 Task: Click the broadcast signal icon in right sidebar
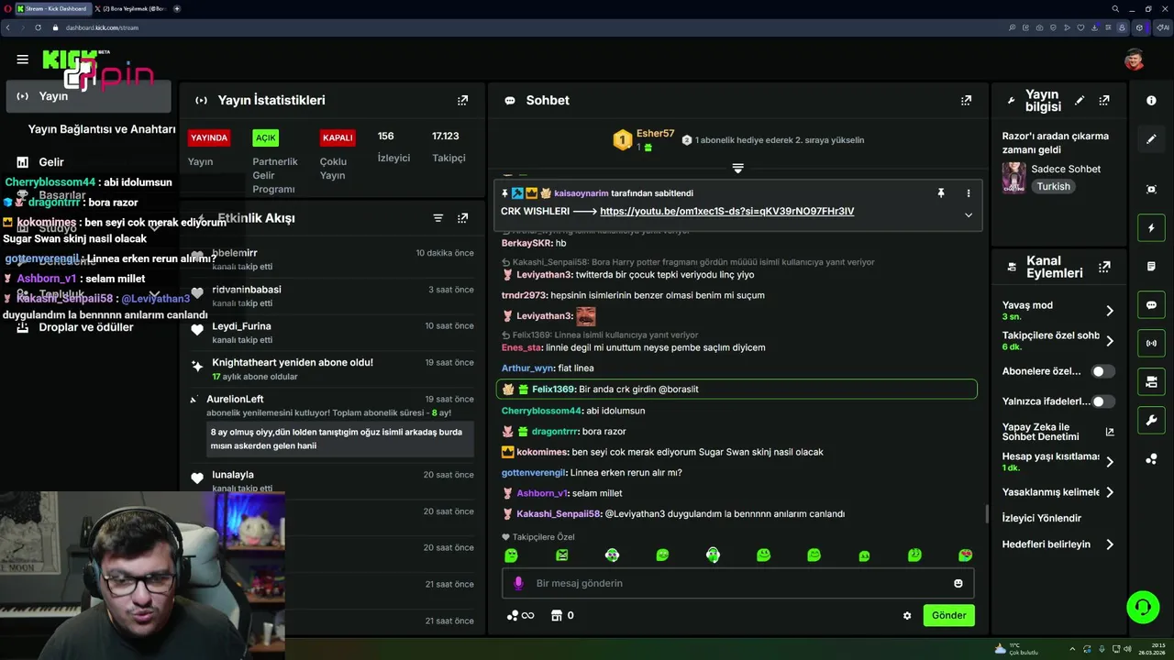coord(1151,343)
